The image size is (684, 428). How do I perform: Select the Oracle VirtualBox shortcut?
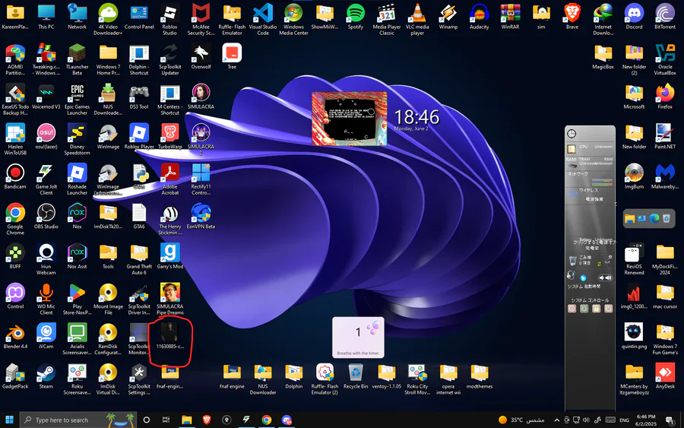(x=665, y=59)
